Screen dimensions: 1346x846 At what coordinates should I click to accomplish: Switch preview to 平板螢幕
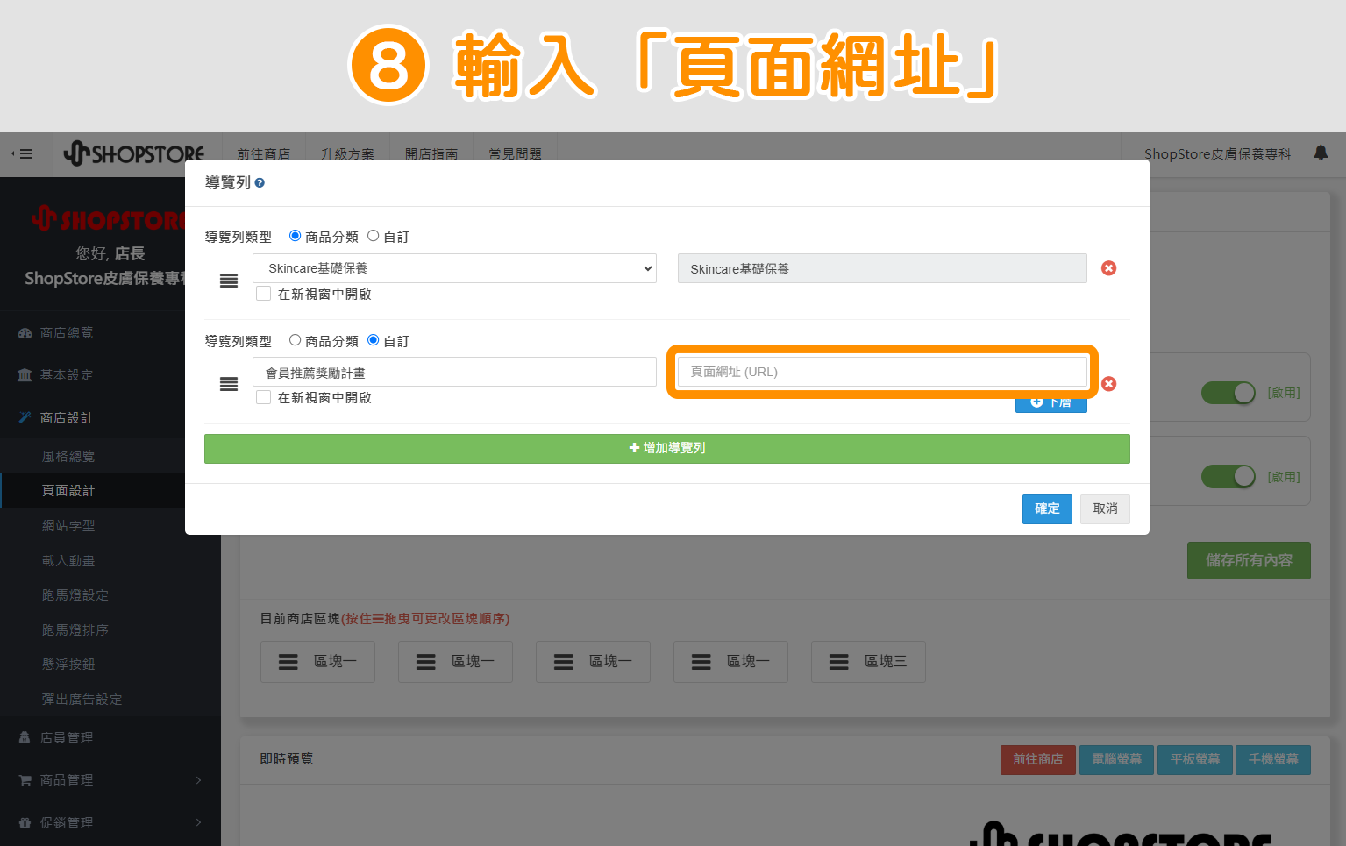click(x=1195, y=760)
